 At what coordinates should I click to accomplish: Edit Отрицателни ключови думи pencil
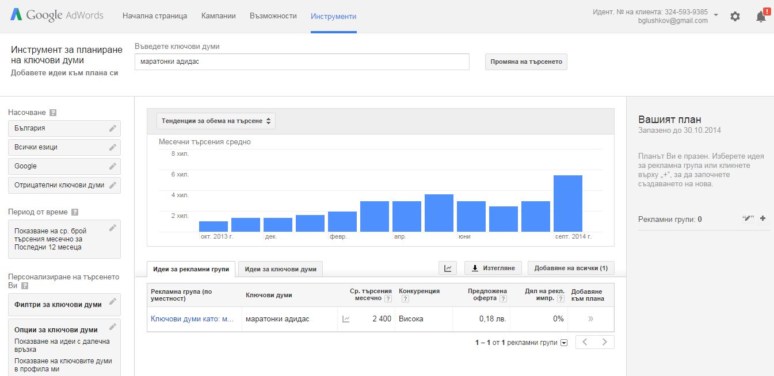[113, 185]
